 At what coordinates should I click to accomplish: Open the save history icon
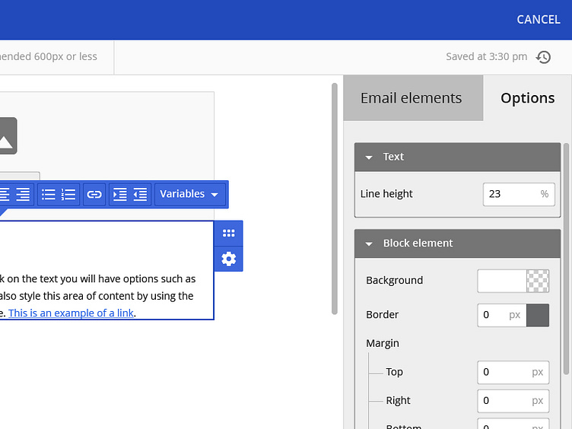pyautogui.click(x=544, y=57)
